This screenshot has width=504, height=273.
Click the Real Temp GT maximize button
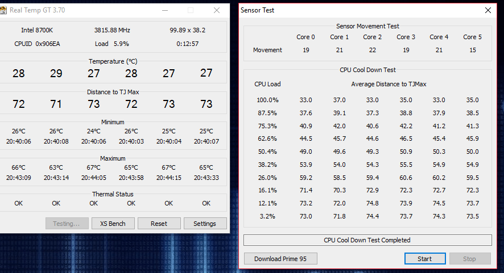[191, 10]
